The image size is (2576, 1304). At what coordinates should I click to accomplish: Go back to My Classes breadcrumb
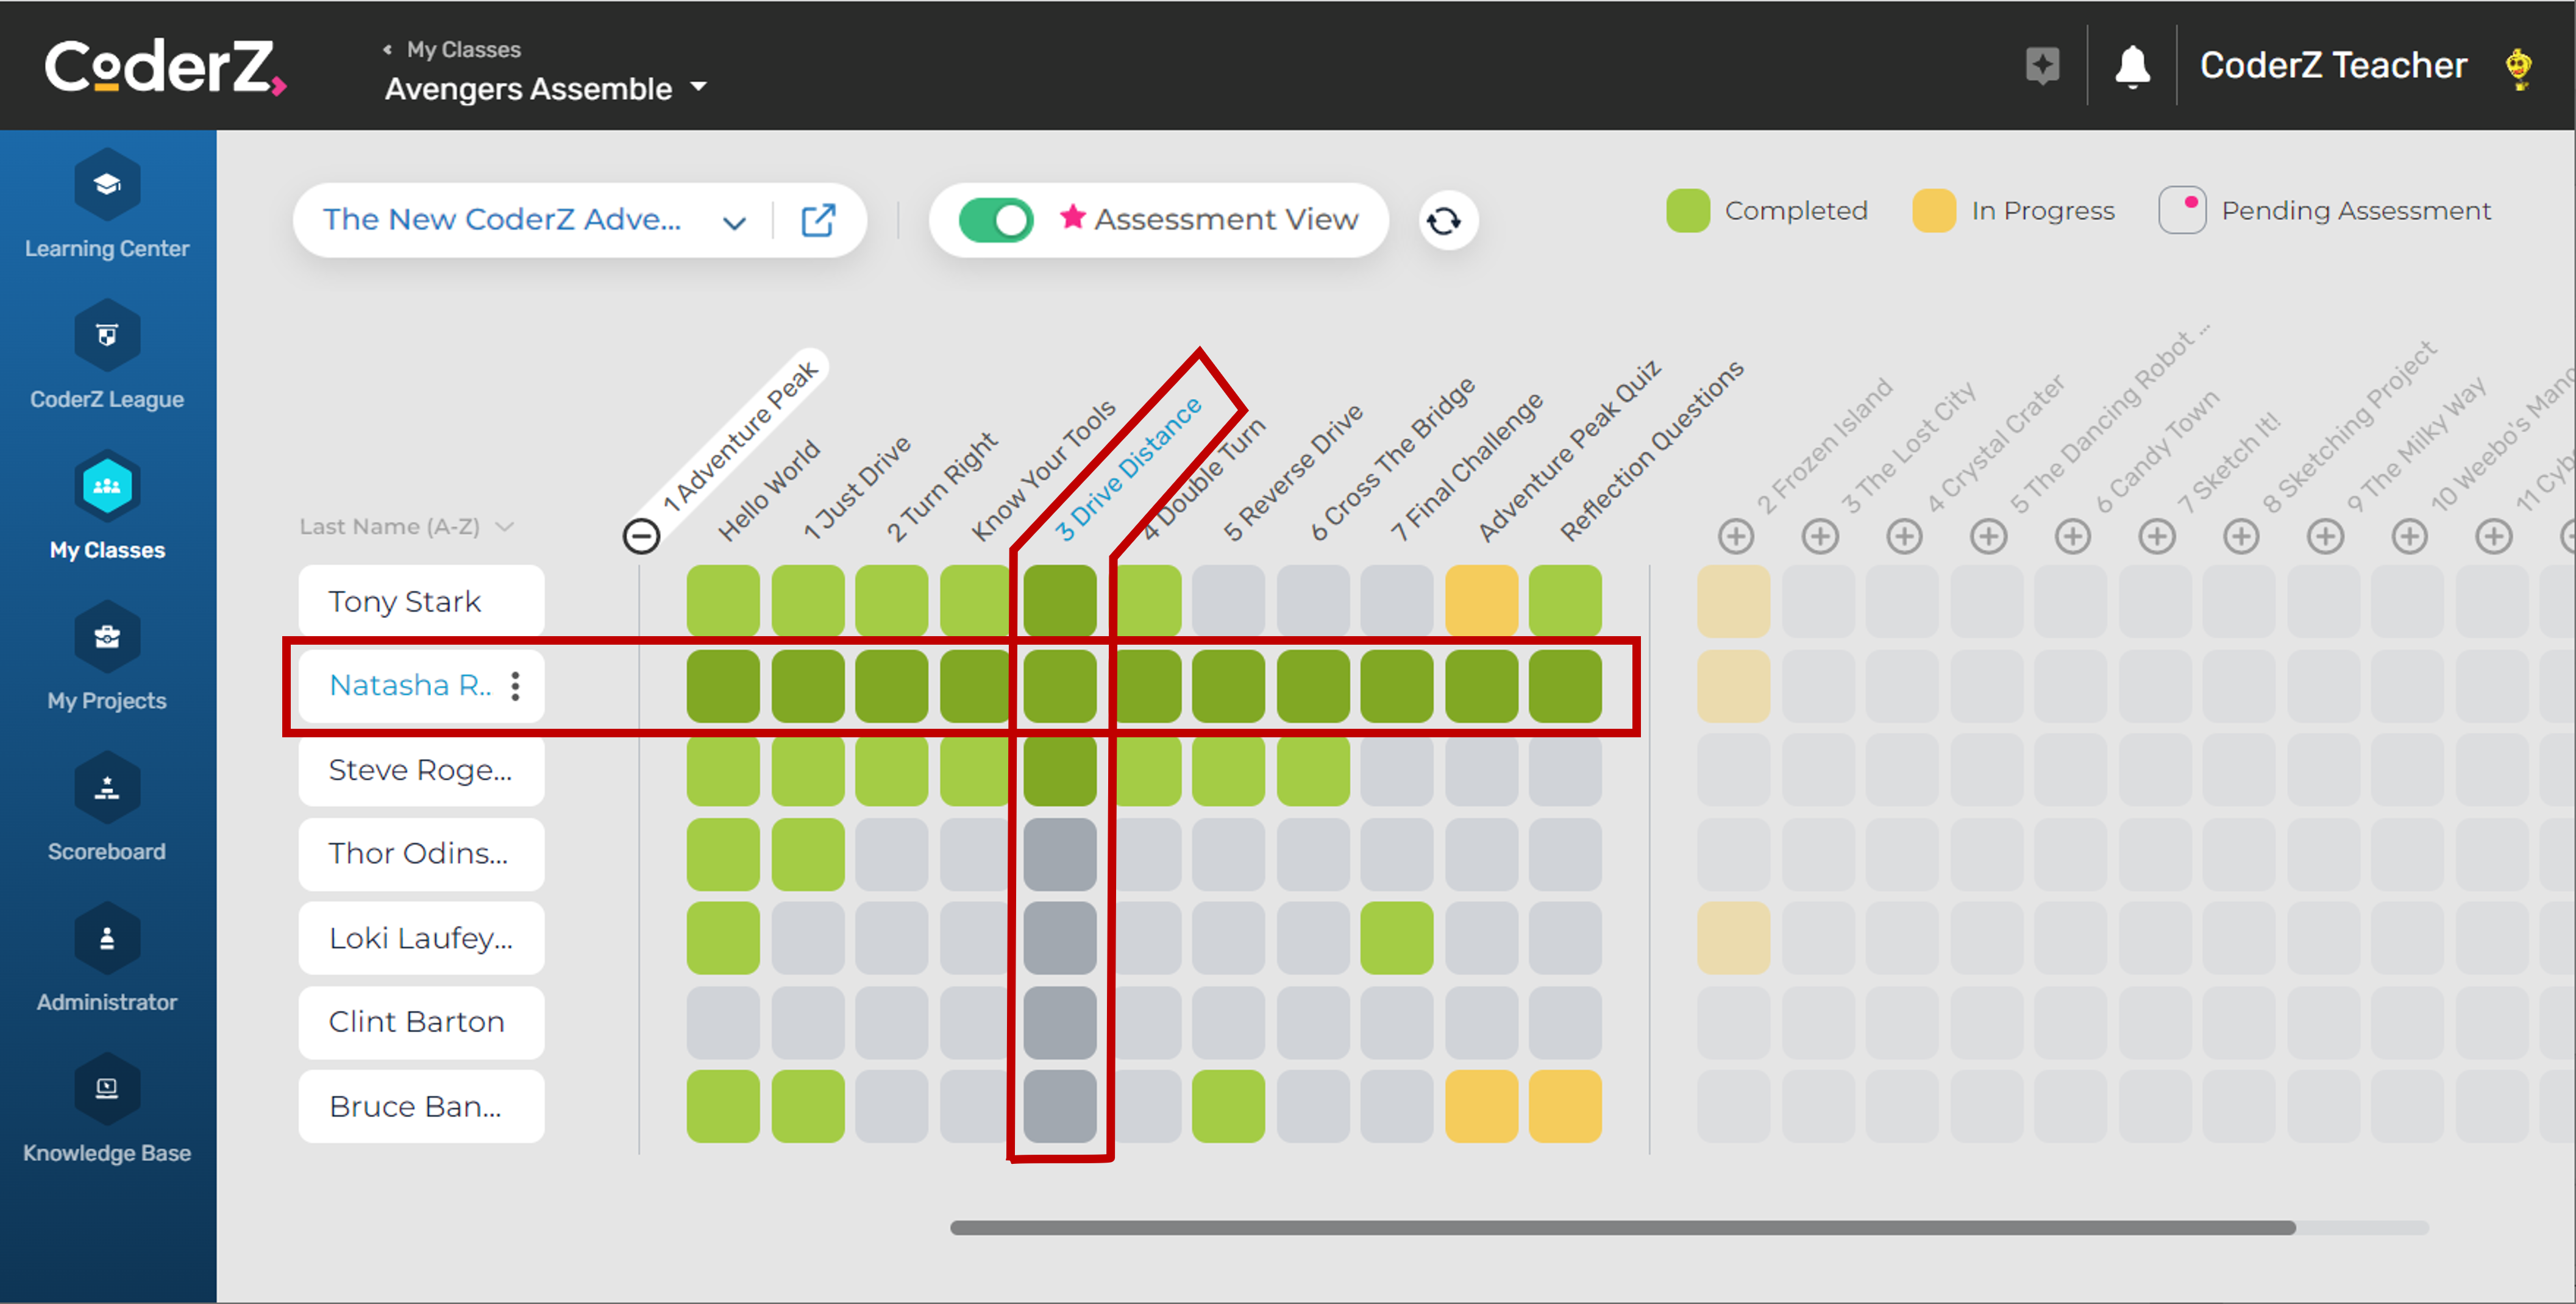(462, 49)
